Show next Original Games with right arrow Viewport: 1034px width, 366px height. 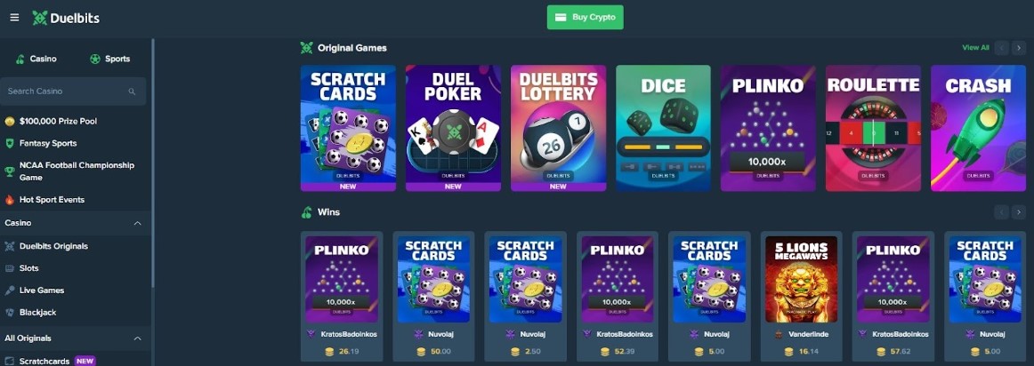click(1020, 47)
